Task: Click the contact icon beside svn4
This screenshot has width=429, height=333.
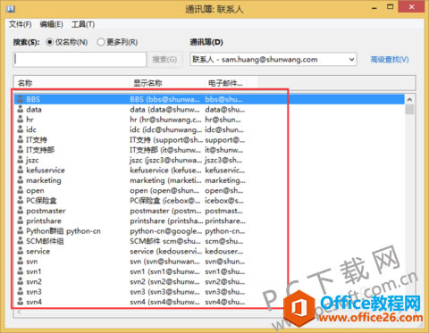Action: click(x=20, y=302)
